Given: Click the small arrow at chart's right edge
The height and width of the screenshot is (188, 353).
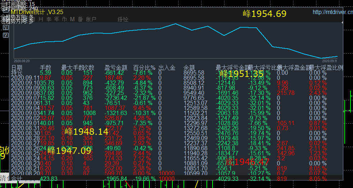Looking at the screenshot, I should click(x=343, y=23).
